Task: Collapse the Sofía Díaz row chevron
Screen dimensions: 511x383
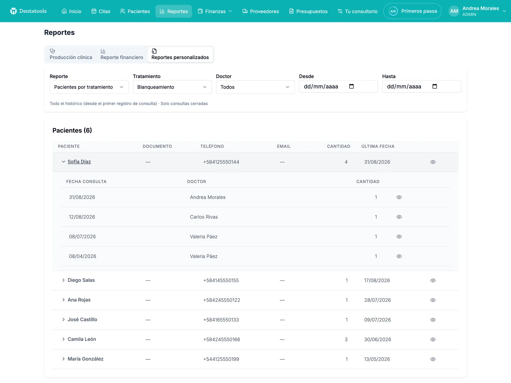Action: [x=63, y=162]
